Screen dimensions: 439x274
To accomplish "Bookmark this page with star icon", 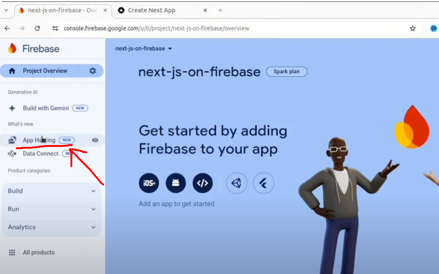I will [x=413, y=28].
